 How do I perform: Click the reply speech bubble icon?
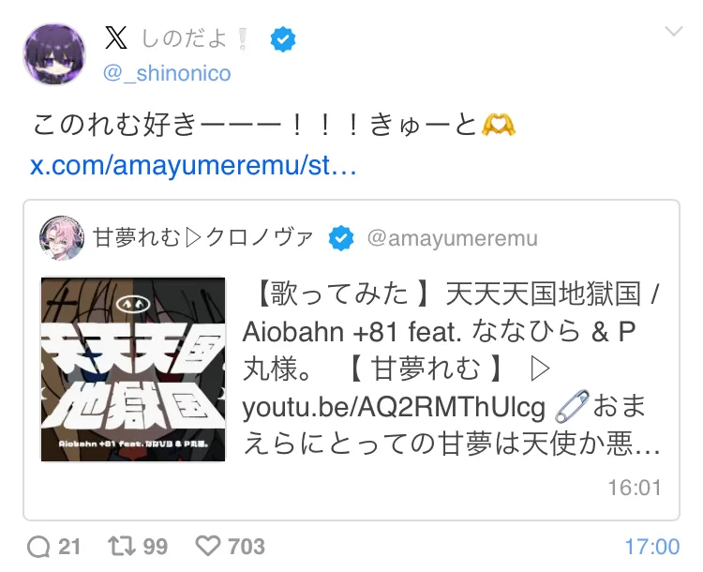click(38, 547)
